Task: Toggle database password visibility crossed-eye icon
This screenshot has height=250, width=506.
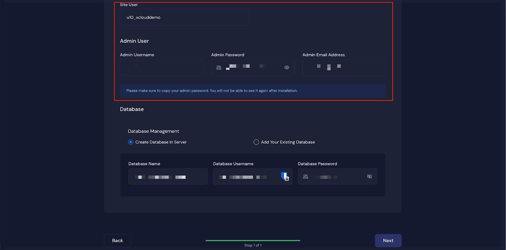Action: point(369,176)
